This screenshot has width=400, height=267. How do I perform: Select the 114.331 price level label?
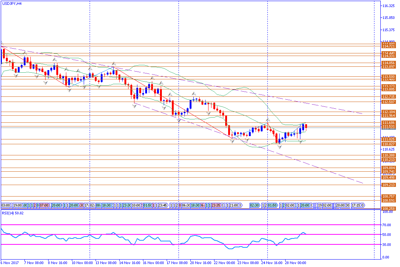coord(389,56)
